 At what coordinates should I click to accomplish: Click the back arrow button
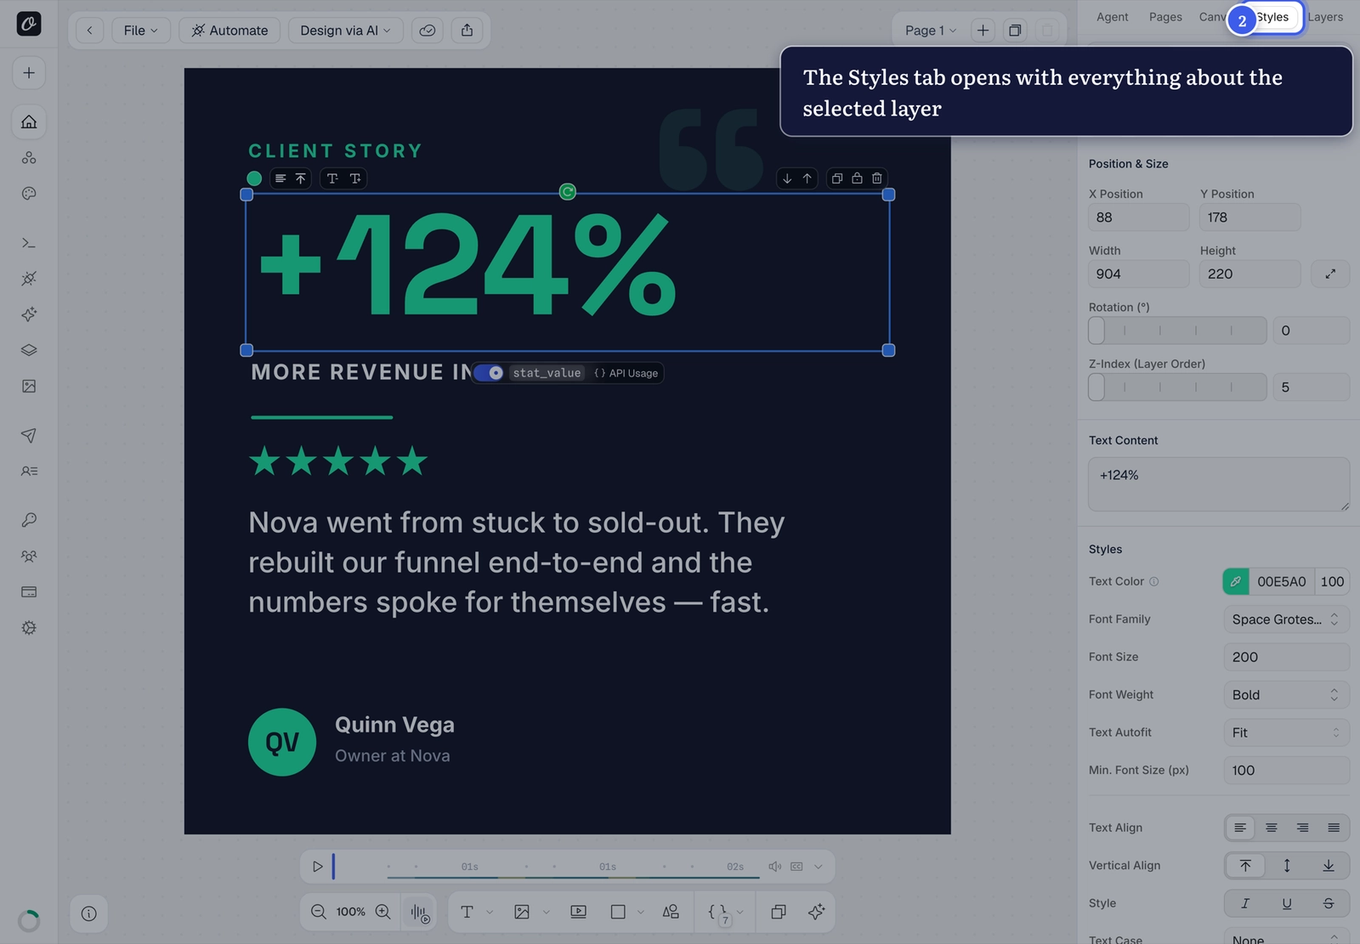pos(89,31)
